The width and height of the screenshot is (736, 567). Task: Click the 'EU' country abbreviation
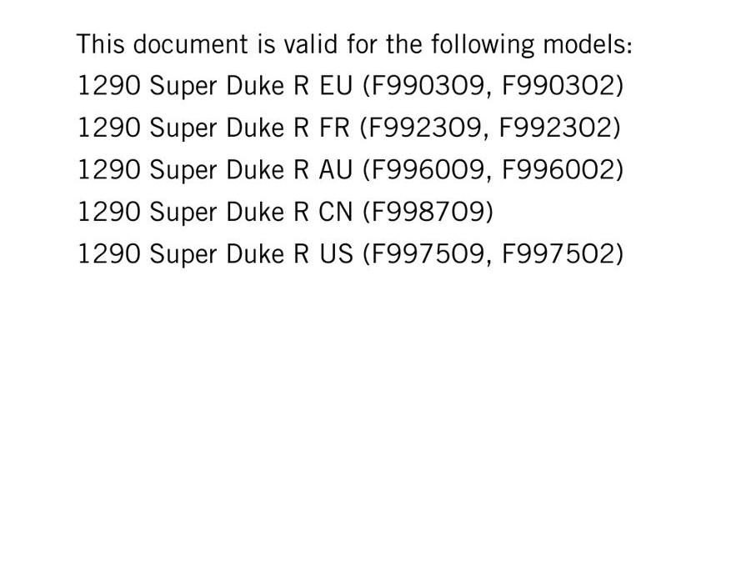pos(336,86)
